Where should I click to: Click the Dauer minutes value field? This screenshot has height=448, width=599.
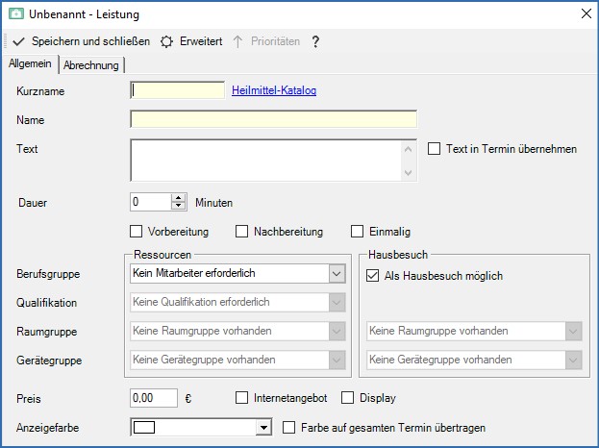(151, 202)
